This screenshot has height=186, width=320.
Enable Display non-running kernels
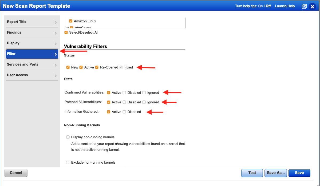click(68, 137)
